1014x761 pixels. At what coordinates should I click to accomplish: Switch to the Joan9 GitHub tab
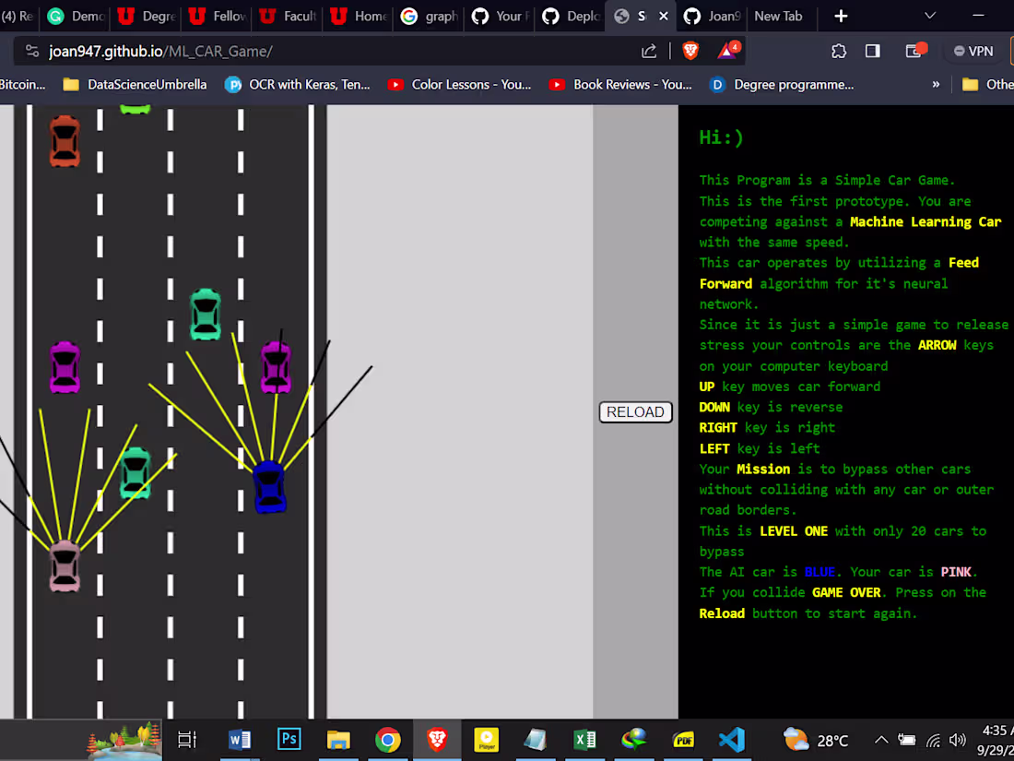(x=713, y=16)
